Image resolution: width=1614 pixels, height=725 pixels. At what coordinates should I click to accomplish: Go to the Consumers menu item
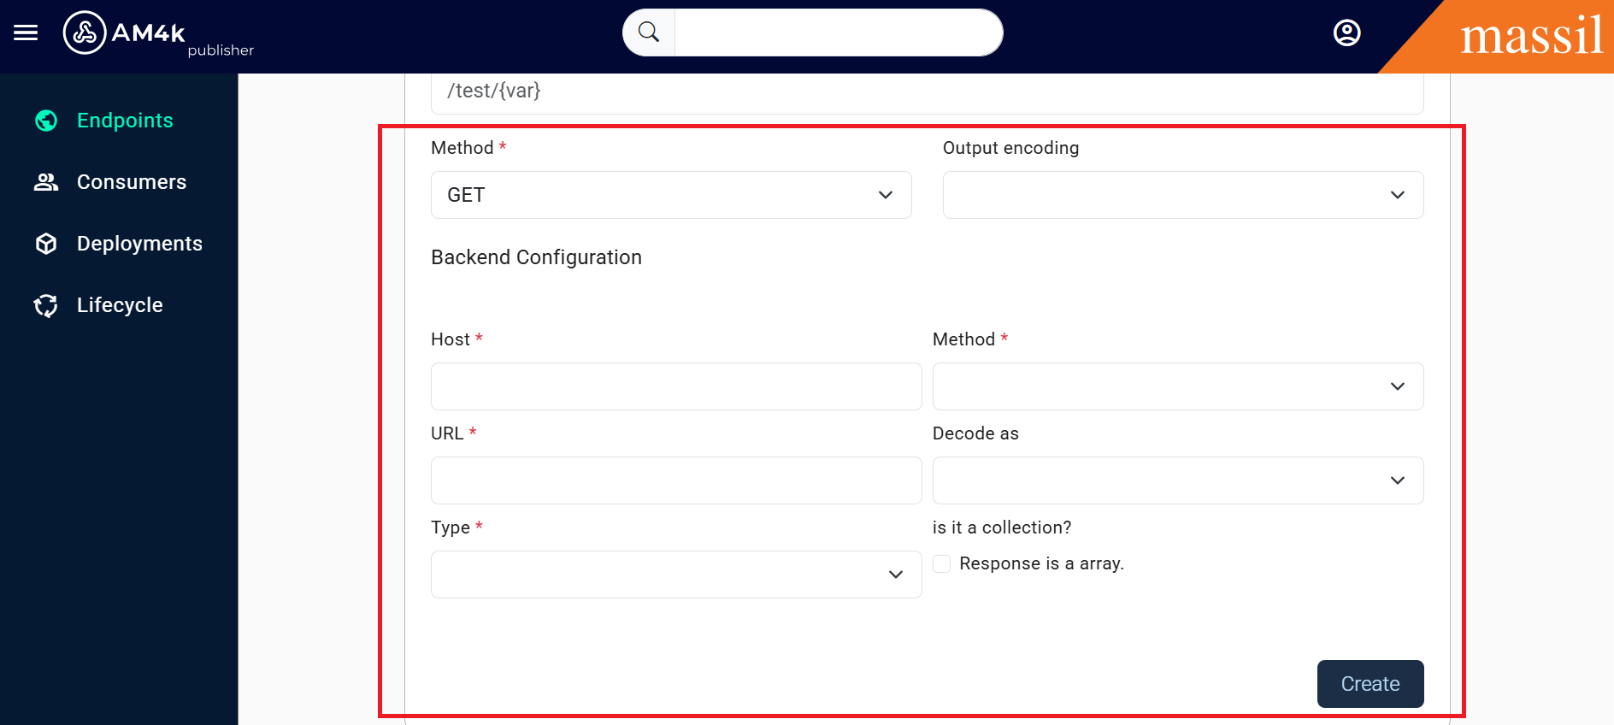pyautogui.click(x=132, y=182)
